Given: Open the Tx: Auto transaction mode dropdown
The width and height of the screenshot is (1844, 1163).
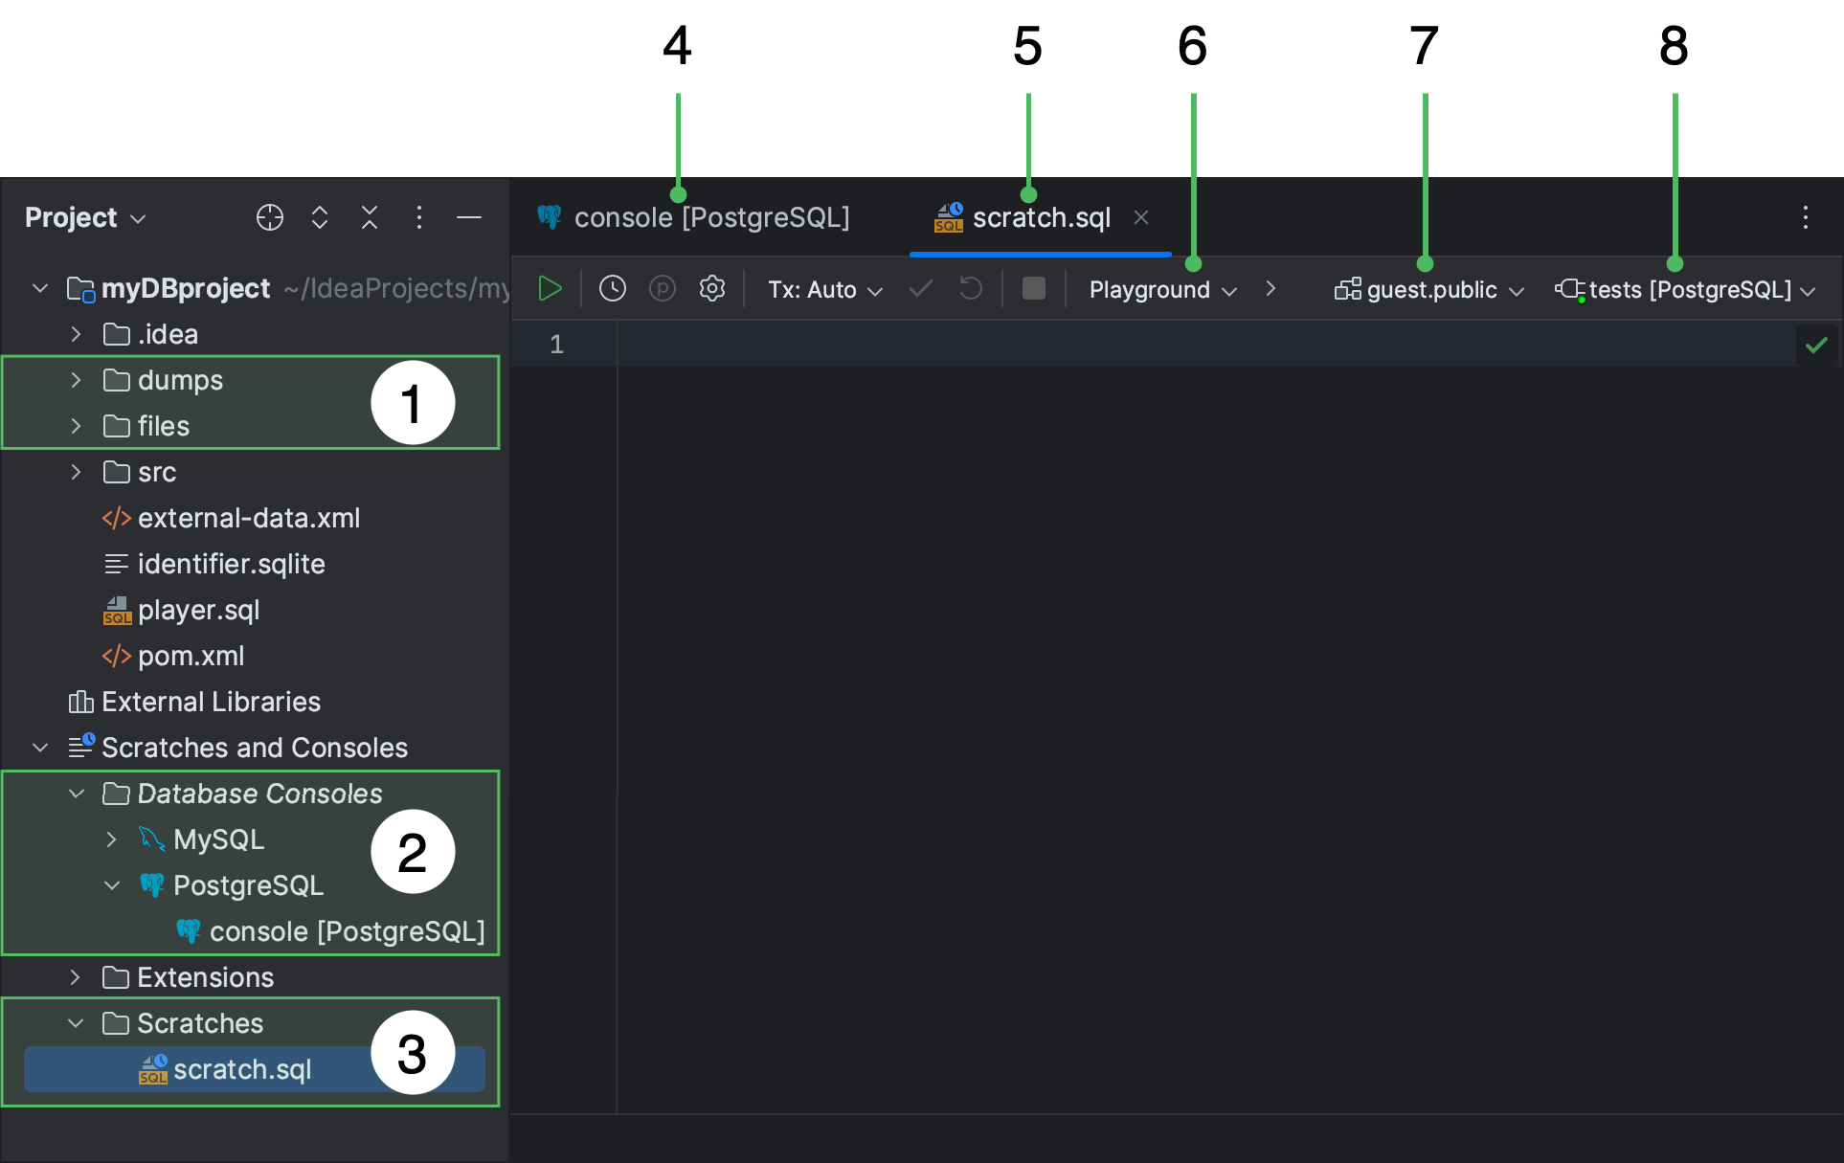Looking at the screenshot, I should pyautogui.click(x=823, y=288).
